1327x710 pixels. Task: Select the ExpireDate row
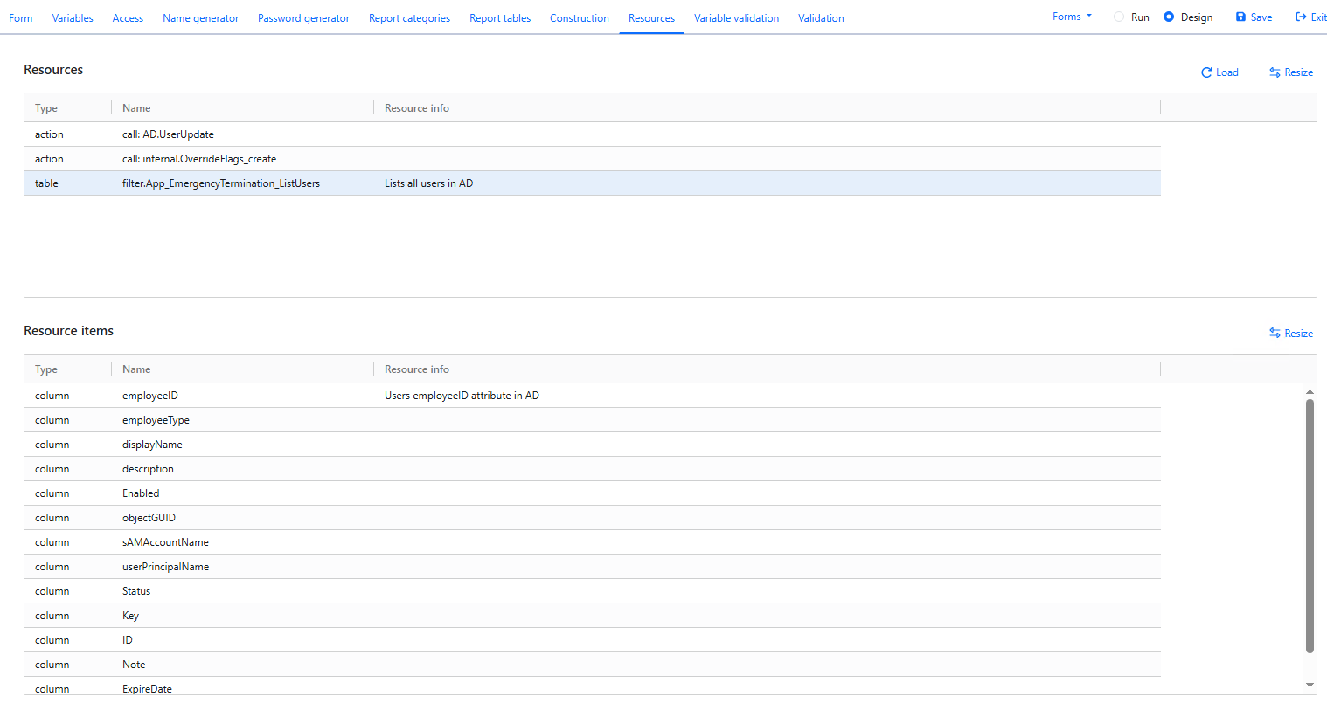[x=593, y=686]
